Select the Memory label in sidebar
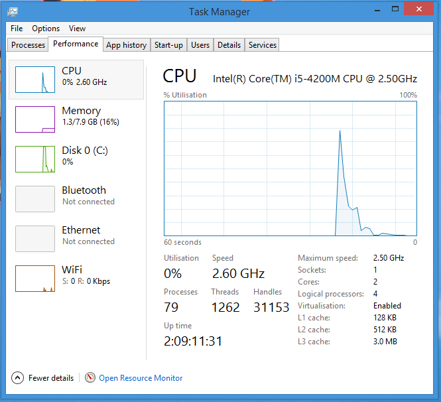The image size is (441, 402). coord(82,111)
